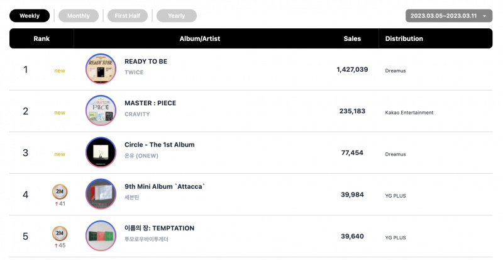Click the dropdown arrow next to date range
This screenshot has height=260, width=503.
click(484, 16)
